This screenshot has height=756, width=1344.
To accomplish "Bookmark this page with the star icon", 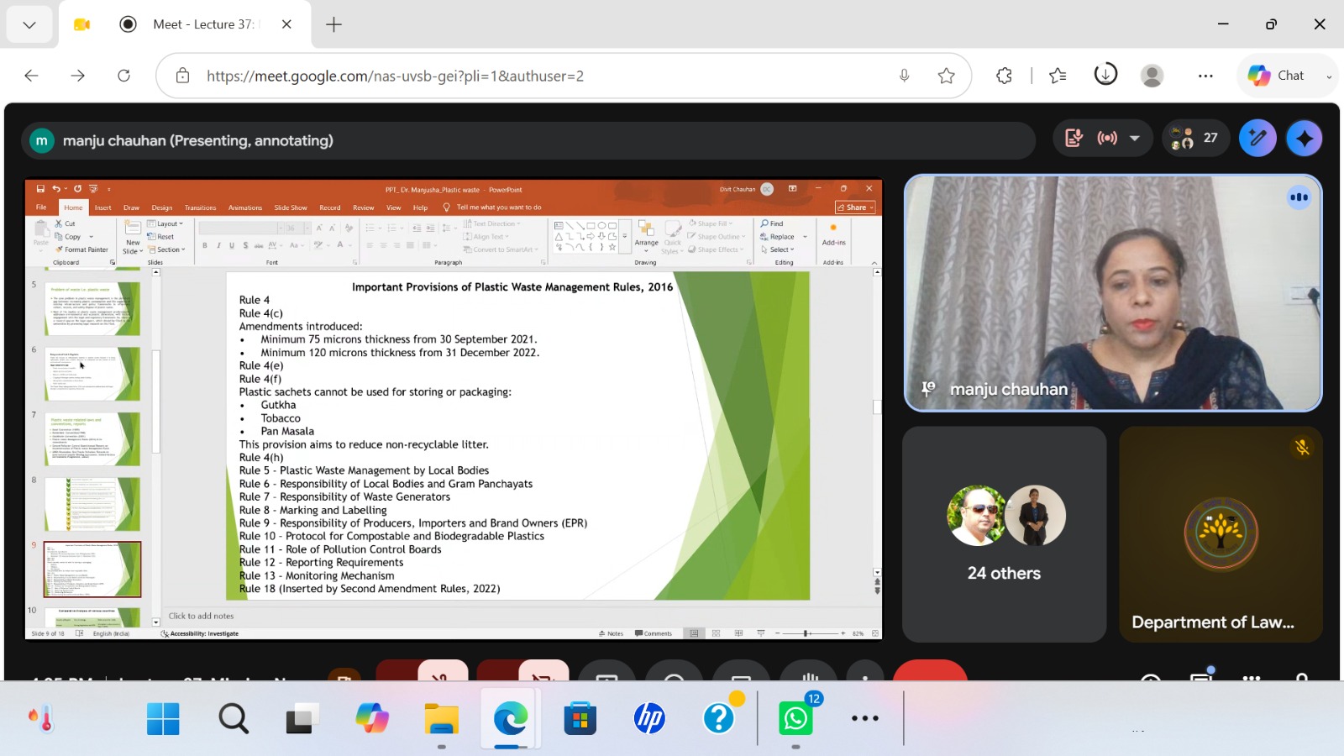I will pyautogui.click(x=947, y=76).
